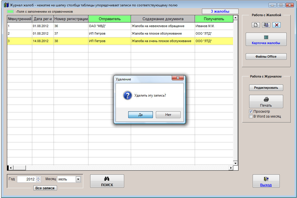The height and width of the screenshot is (198, 297).
Task: Click the horizontal scrollbar left arrow
Action: pyautogui.click(x=11, y=168)
